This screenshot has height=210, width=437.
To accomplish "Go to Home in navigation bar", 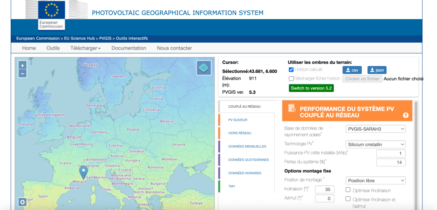I will pos(29,48).
